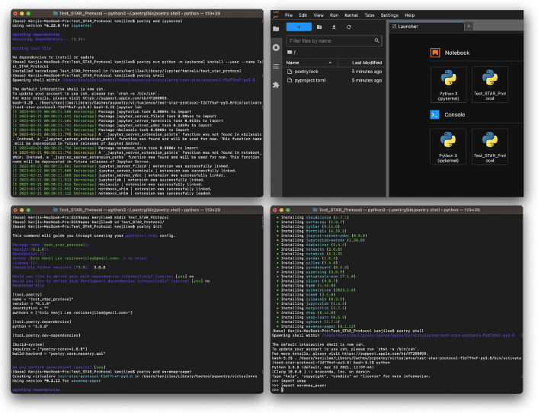Click the Console section heading
538x413 pixels.
[x=455, y=115]
